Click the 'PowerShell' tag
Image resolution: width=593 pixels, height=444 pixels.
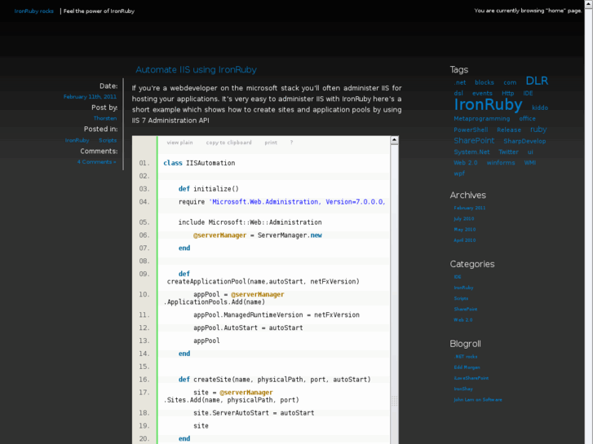(x=471, y=130)
